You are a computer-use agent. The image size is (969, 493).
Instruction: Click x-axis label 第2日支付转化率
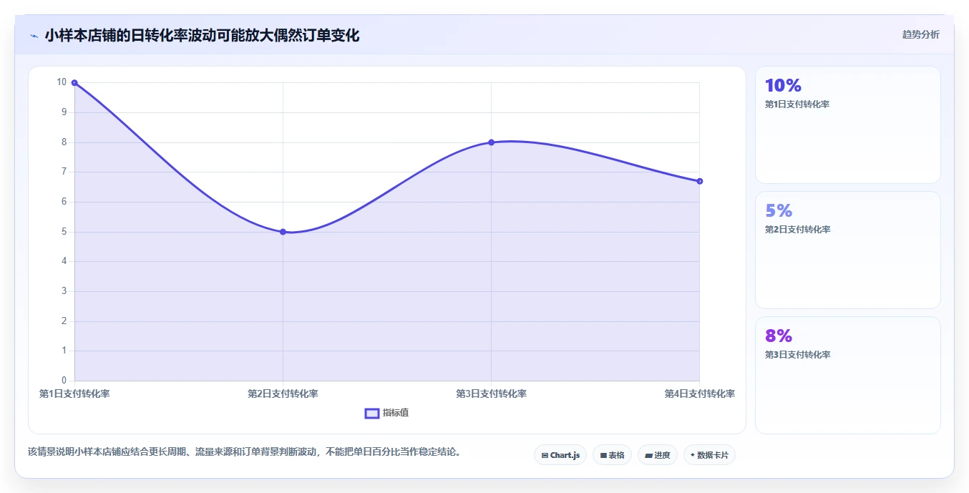coord(283,394)
